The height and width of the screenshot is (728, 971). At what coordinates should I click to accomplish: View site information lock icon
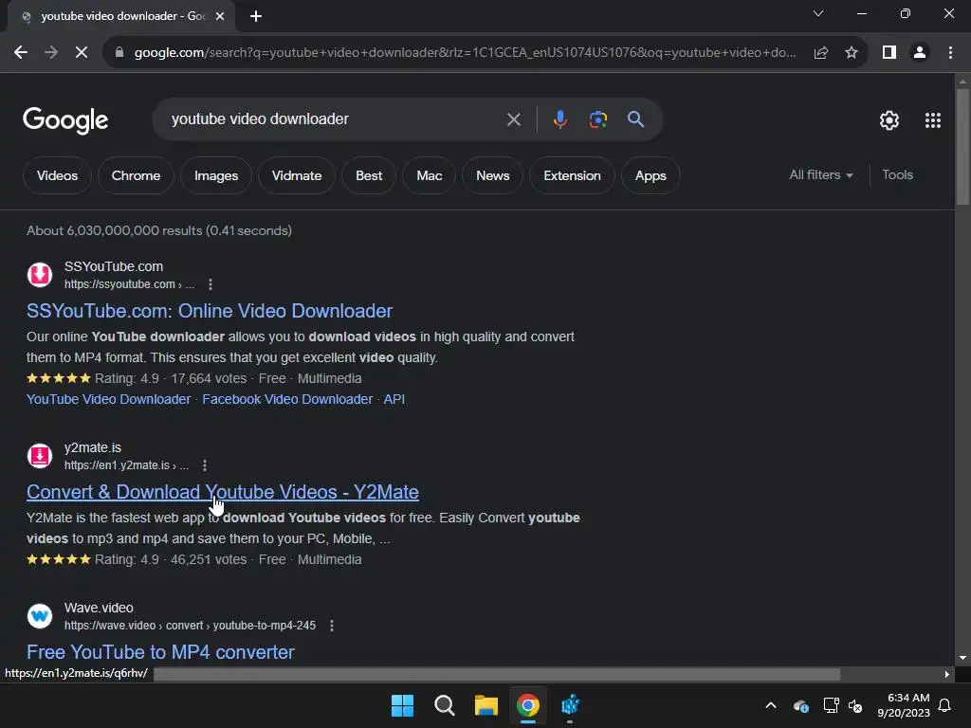point(119,53)
